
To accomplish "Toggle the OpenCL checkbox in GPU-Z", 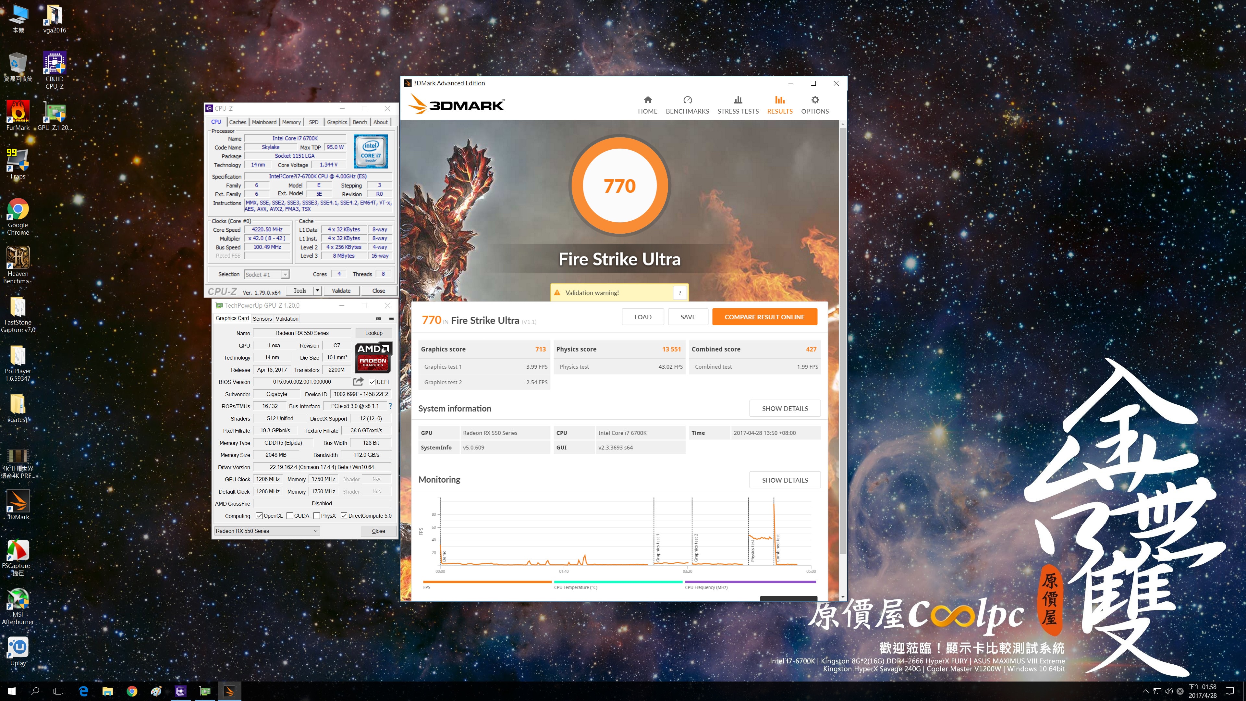I will tap(259, 516).
